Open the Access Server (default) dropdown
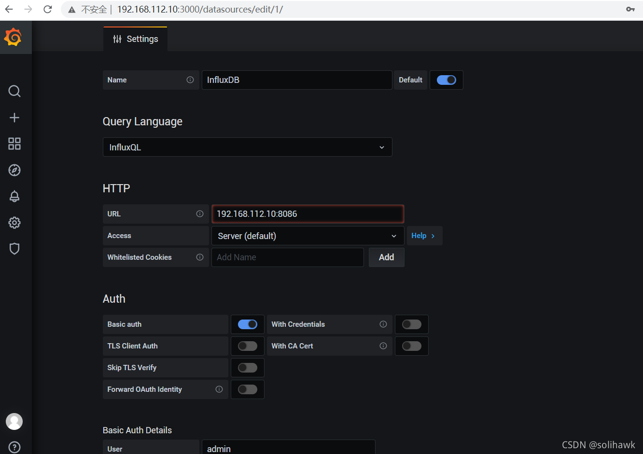Image resolution: width=643 pixels, height=454 pixels. [308, 236]
